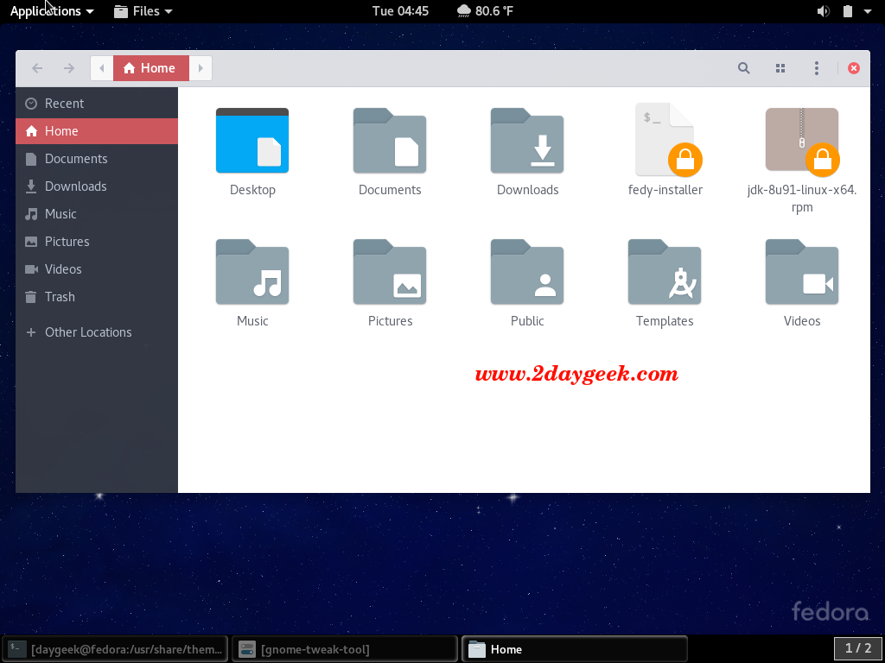Close the Files window
The image size is (885, 663).
(853, 68)
